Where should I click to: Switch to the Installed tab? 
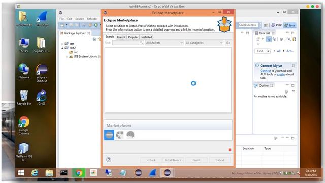147,37
